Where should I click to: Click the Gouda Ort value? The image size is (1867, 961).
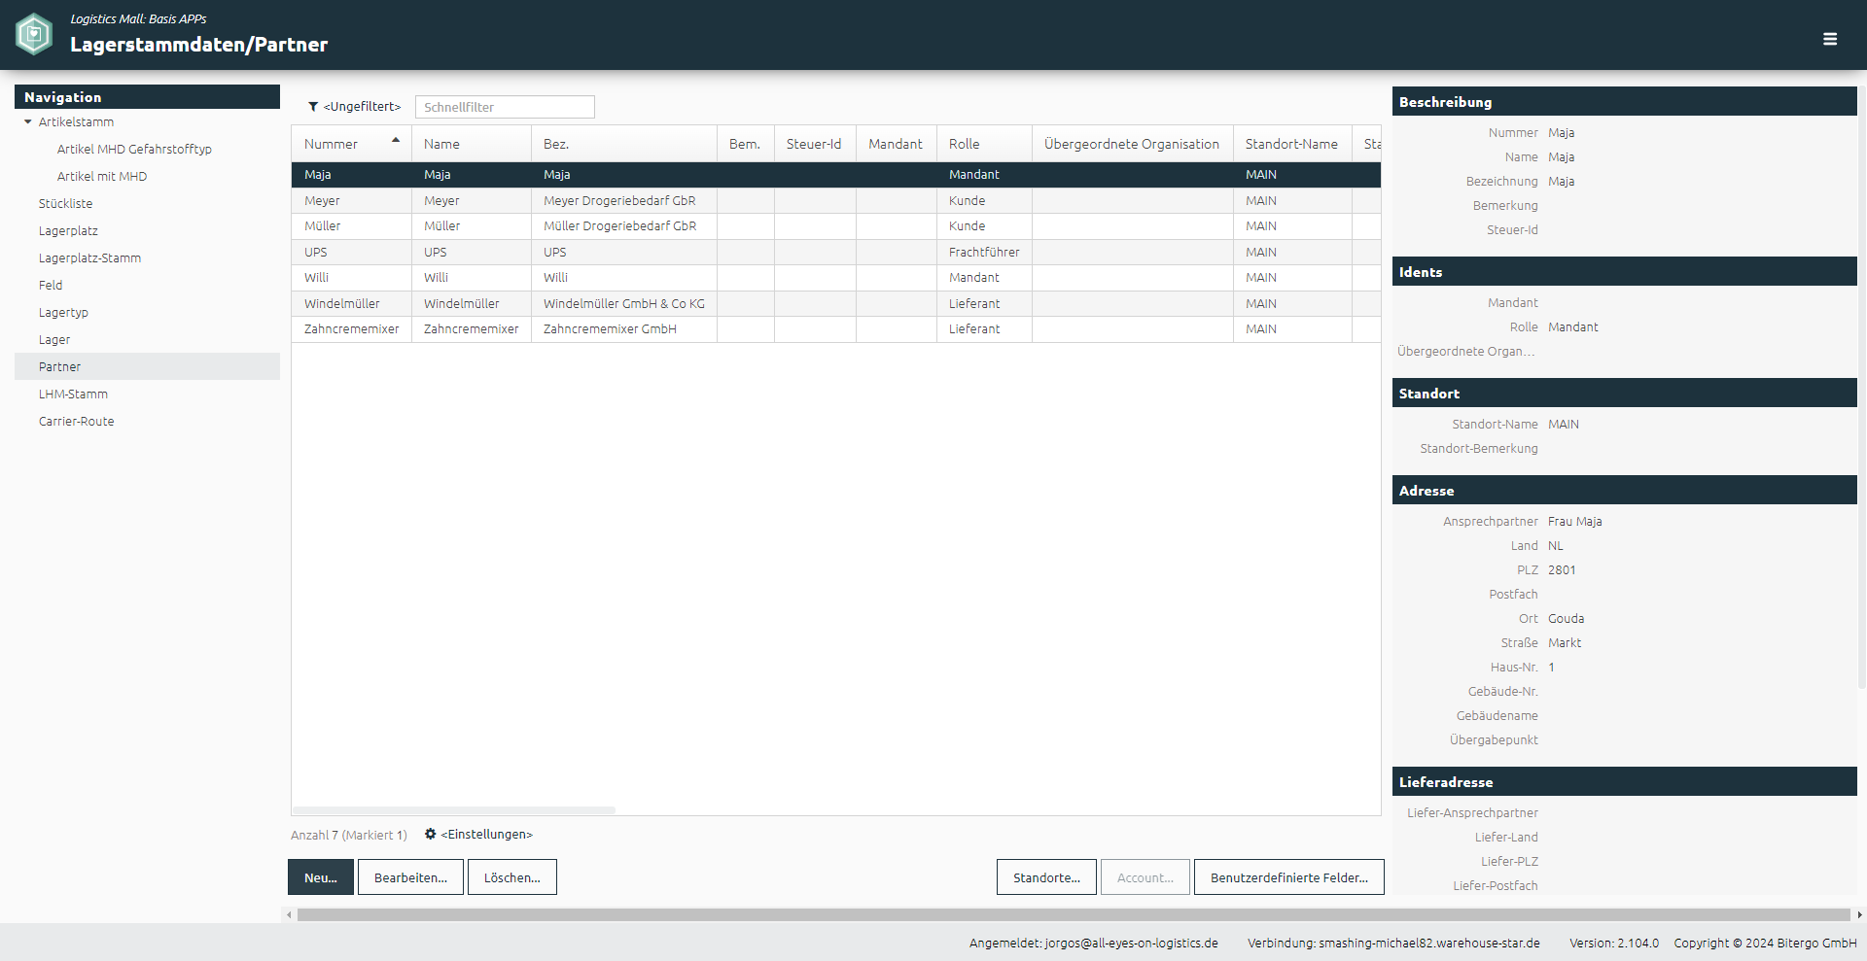pos(1567,619)
